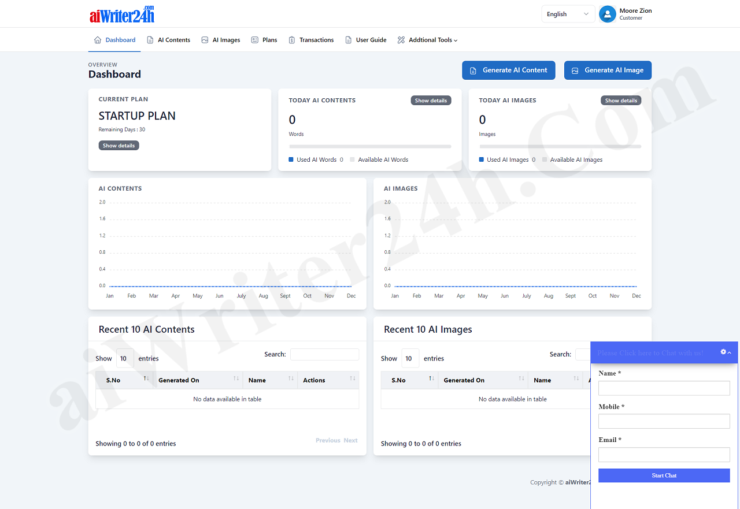Viewport: 740px width, 509px height.
Task: Click the Start Chat button
Action: [664, 475]
